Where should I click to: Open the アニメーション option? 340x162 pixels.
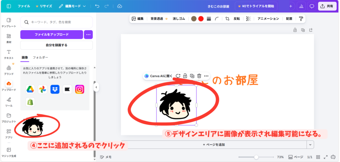pyautogui.click(x=268, y=19)
